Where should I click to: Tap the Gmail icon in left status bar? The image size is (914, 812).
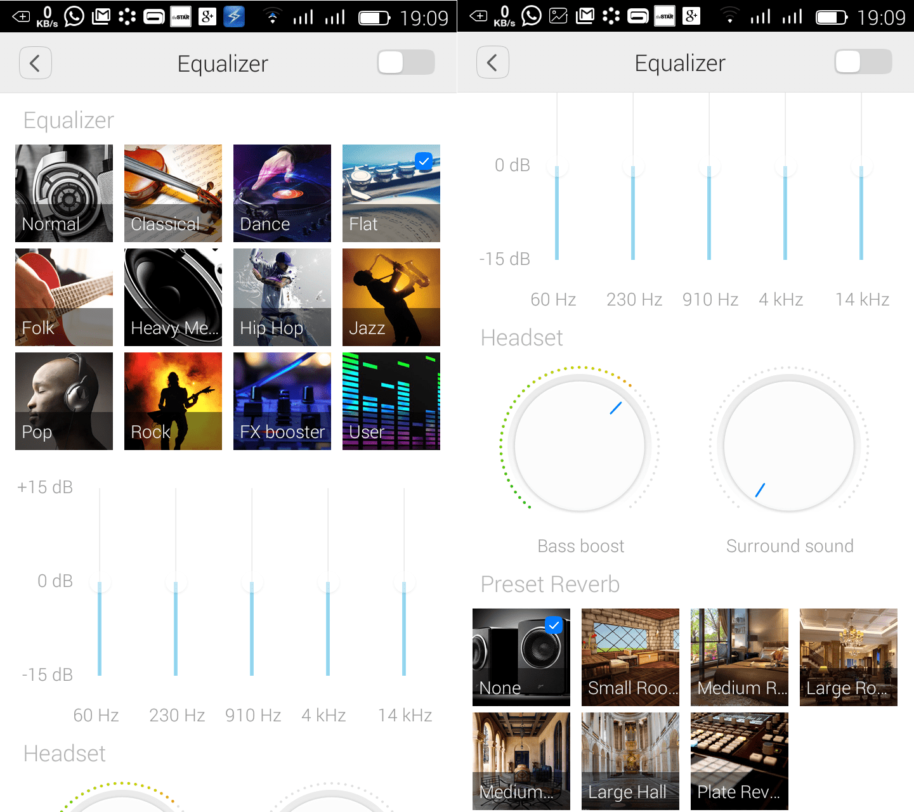pyautogui.click(x=101, y=16)
